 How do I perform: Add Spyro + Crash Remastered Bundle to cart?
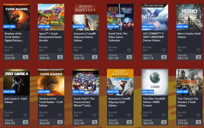pyautogui.click(x=60, y=57)
